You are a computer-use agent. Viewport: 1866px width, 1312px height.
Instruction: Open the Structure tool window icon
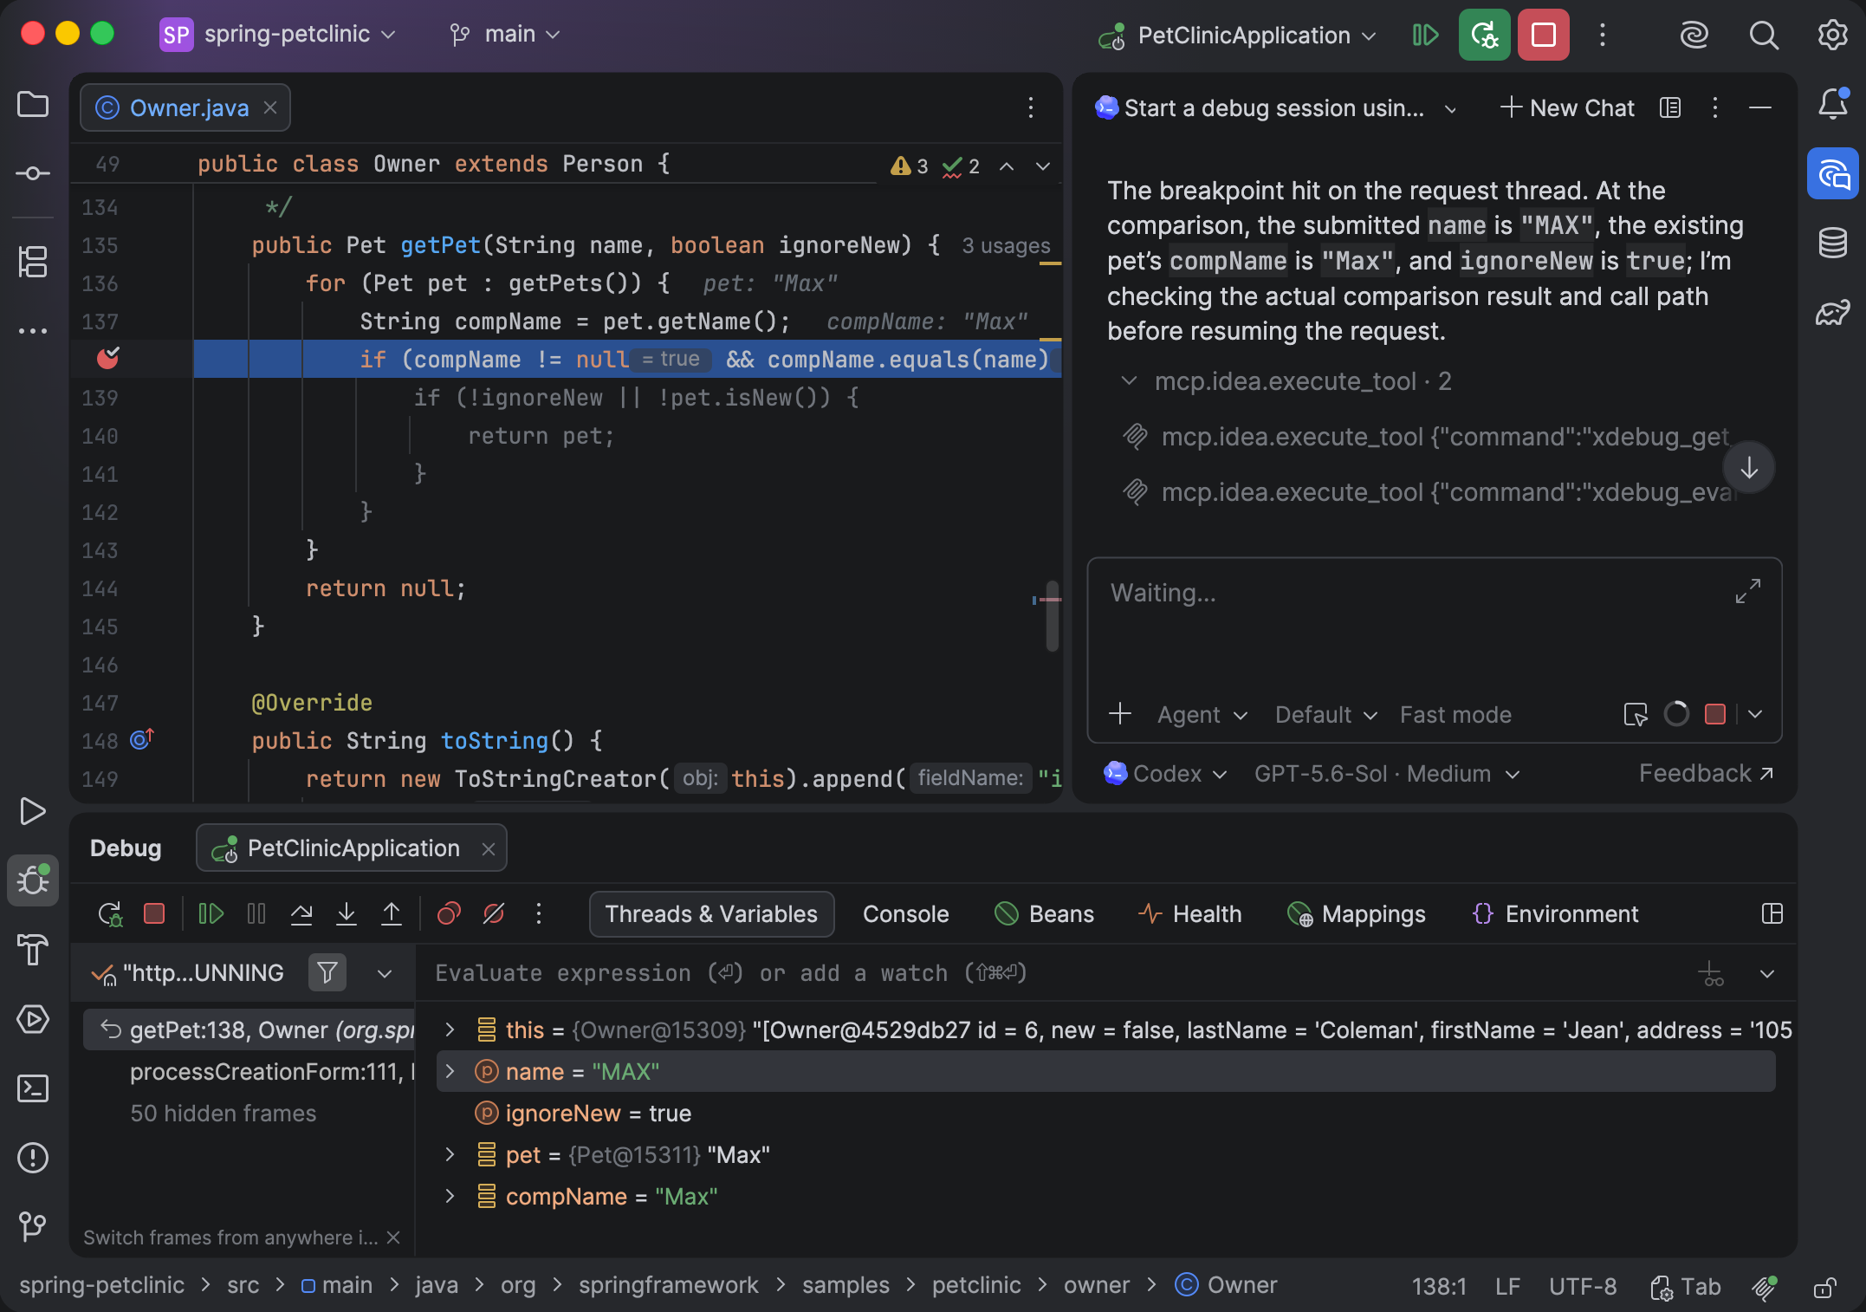(33, 262)
